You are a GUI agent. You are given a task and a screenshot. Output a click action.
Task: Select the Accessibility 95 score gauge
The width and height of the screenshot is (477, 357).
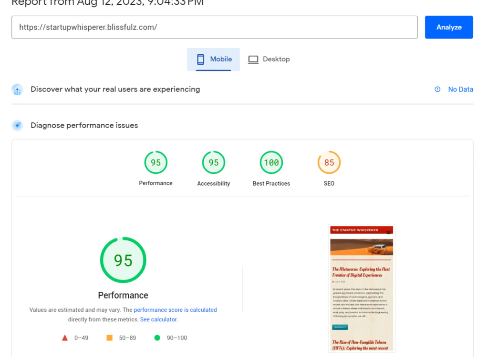(214, 162)
